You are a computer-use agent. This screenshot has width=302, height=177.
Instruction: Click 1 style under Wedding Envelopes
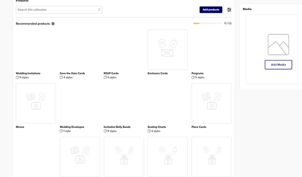pos(67,131)
